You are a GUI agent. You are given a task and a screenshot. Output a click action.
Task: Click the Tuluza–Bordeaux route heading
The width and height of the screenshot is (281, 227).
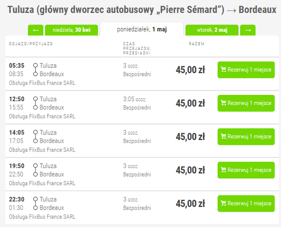click(x=142, y=10)
